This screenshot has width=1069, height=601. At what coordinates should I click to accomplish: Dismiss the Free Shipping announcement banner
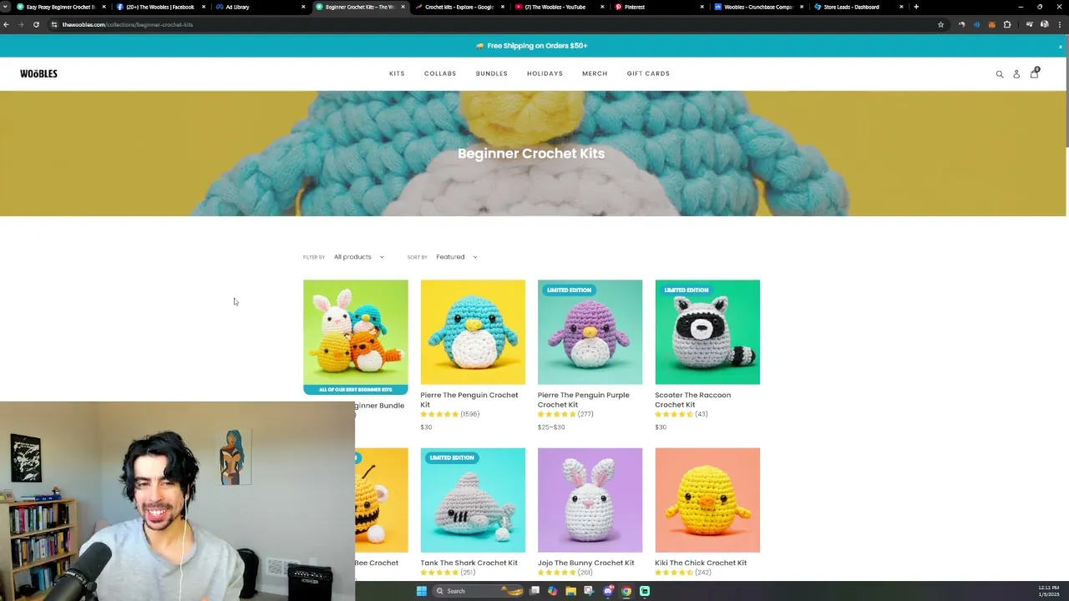click(x=1061, y=47)
